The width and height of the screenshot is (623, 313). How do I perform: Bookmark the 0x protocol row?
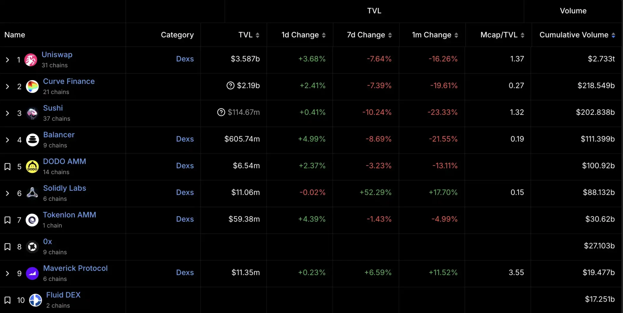[7, 247]
